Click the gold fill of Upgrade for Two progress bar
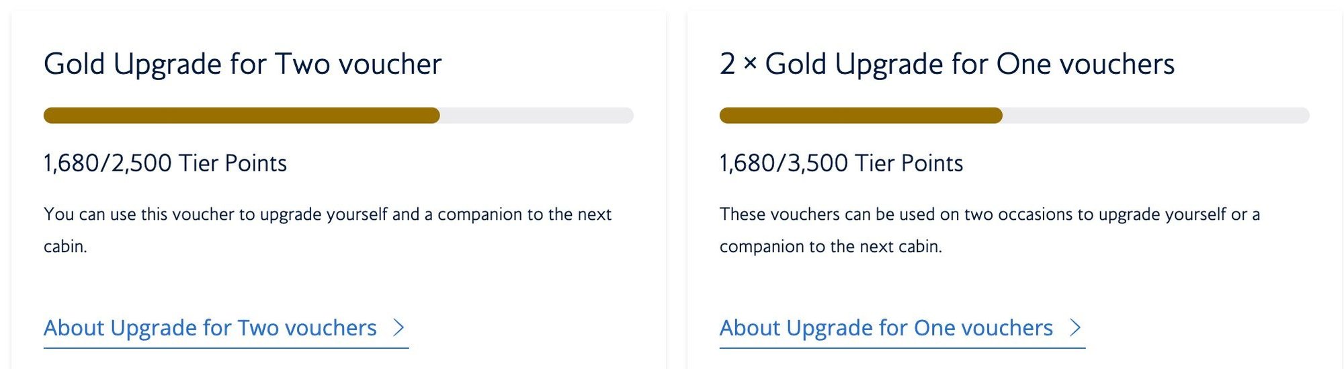1344x369 pixels. [x=242, y=116]
